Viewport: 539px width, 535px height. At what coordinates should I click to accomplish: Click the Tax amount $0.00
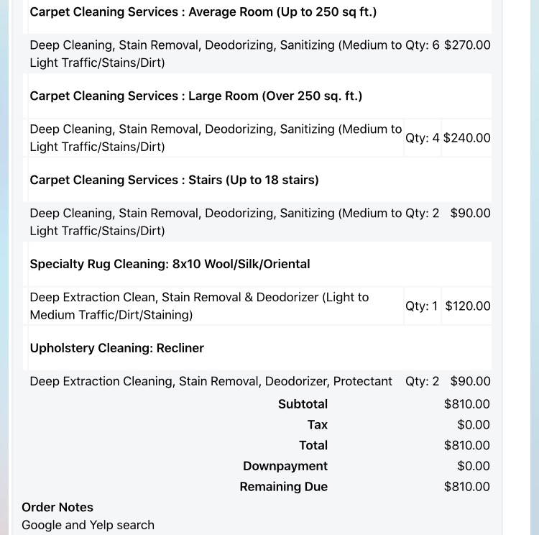(x=474, y=425)
